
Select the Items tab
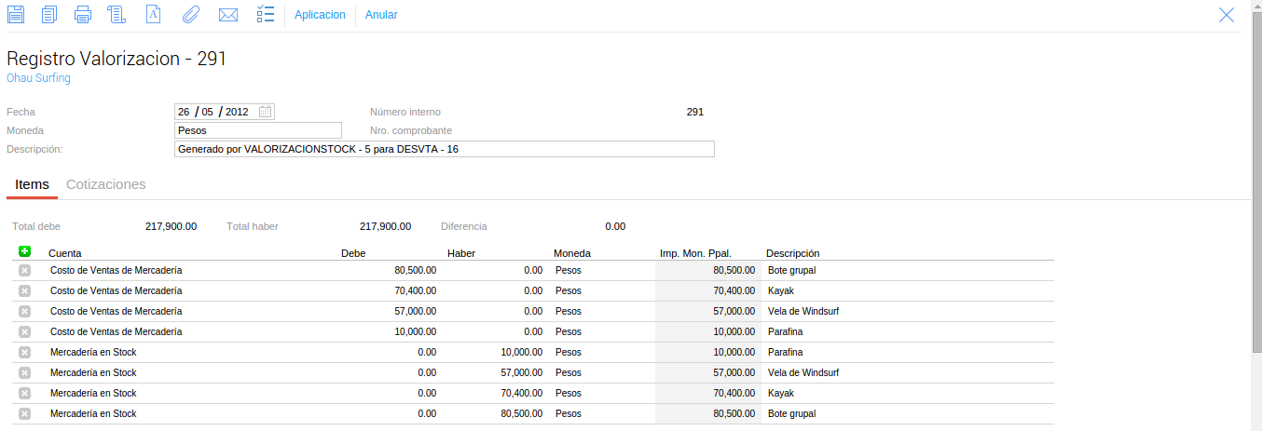pyautogui.click(x=32, y=184)
